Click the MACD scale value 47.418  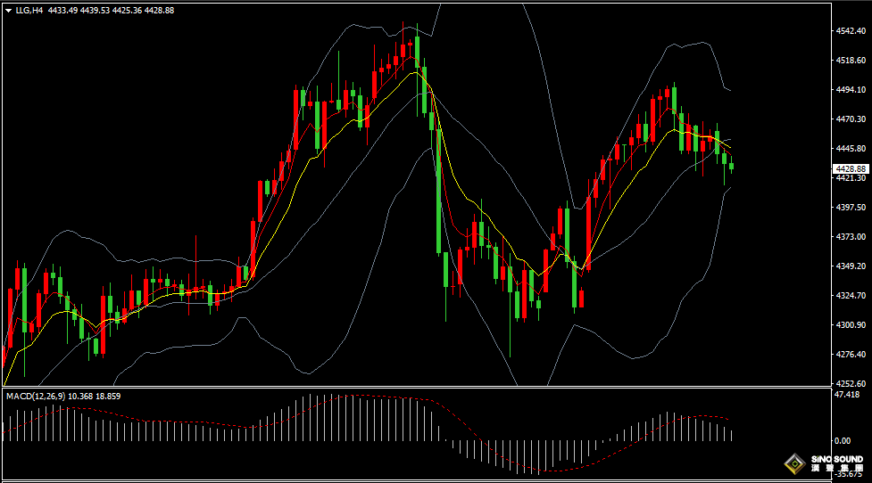point(847,394)
